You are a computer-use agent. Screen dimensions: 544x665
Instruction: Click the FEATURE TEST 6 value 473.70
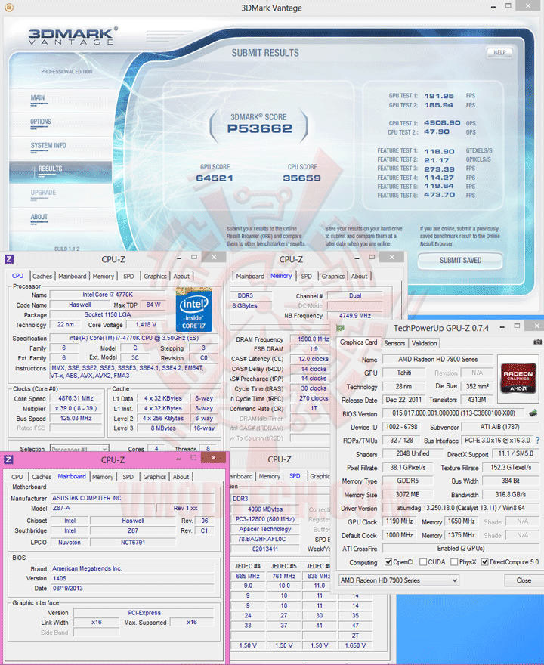coord(440,195)
